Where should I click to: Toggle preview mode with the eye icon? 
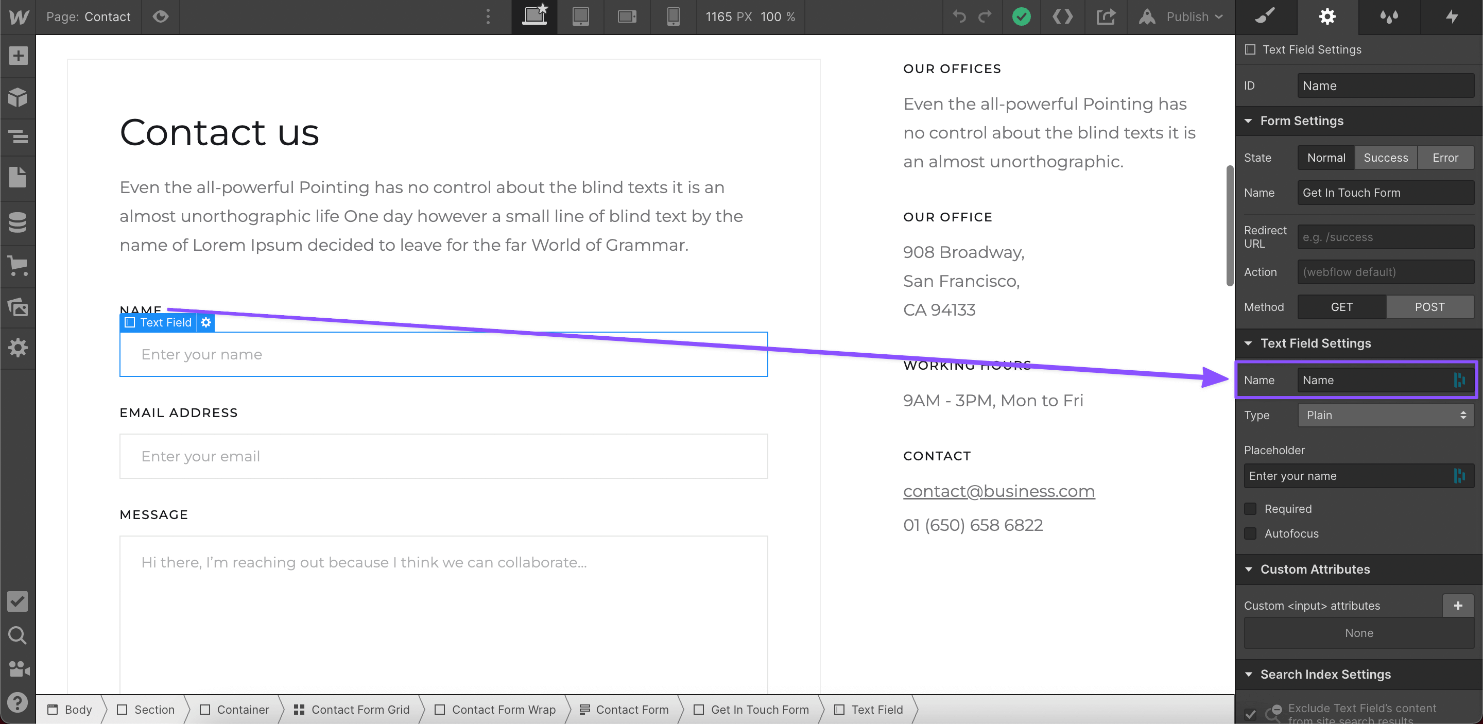pyautogui.click(x=160, y=16)
